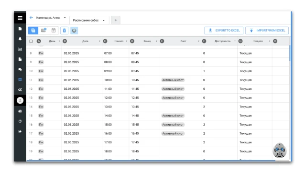Open the bar chart reports icon
The image size is (306, 172).
pos(20,49)
